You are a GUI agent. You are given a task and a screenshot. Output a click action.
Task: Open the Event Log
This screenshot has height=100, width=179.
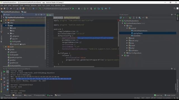tap(158, 95)
